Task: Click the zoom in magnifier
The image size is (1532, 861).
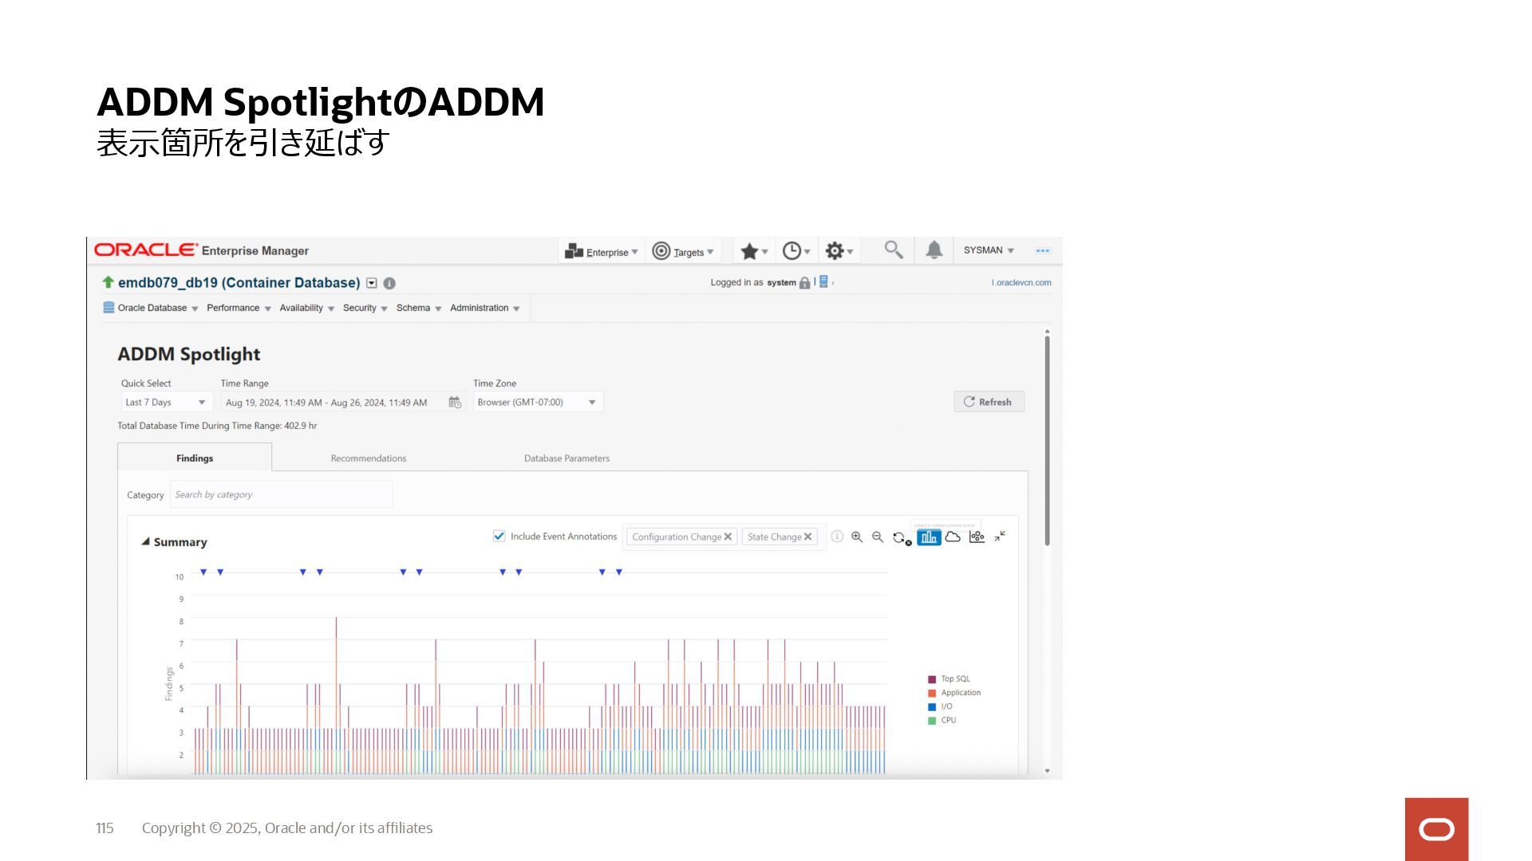Action: (x=857, y=537)
